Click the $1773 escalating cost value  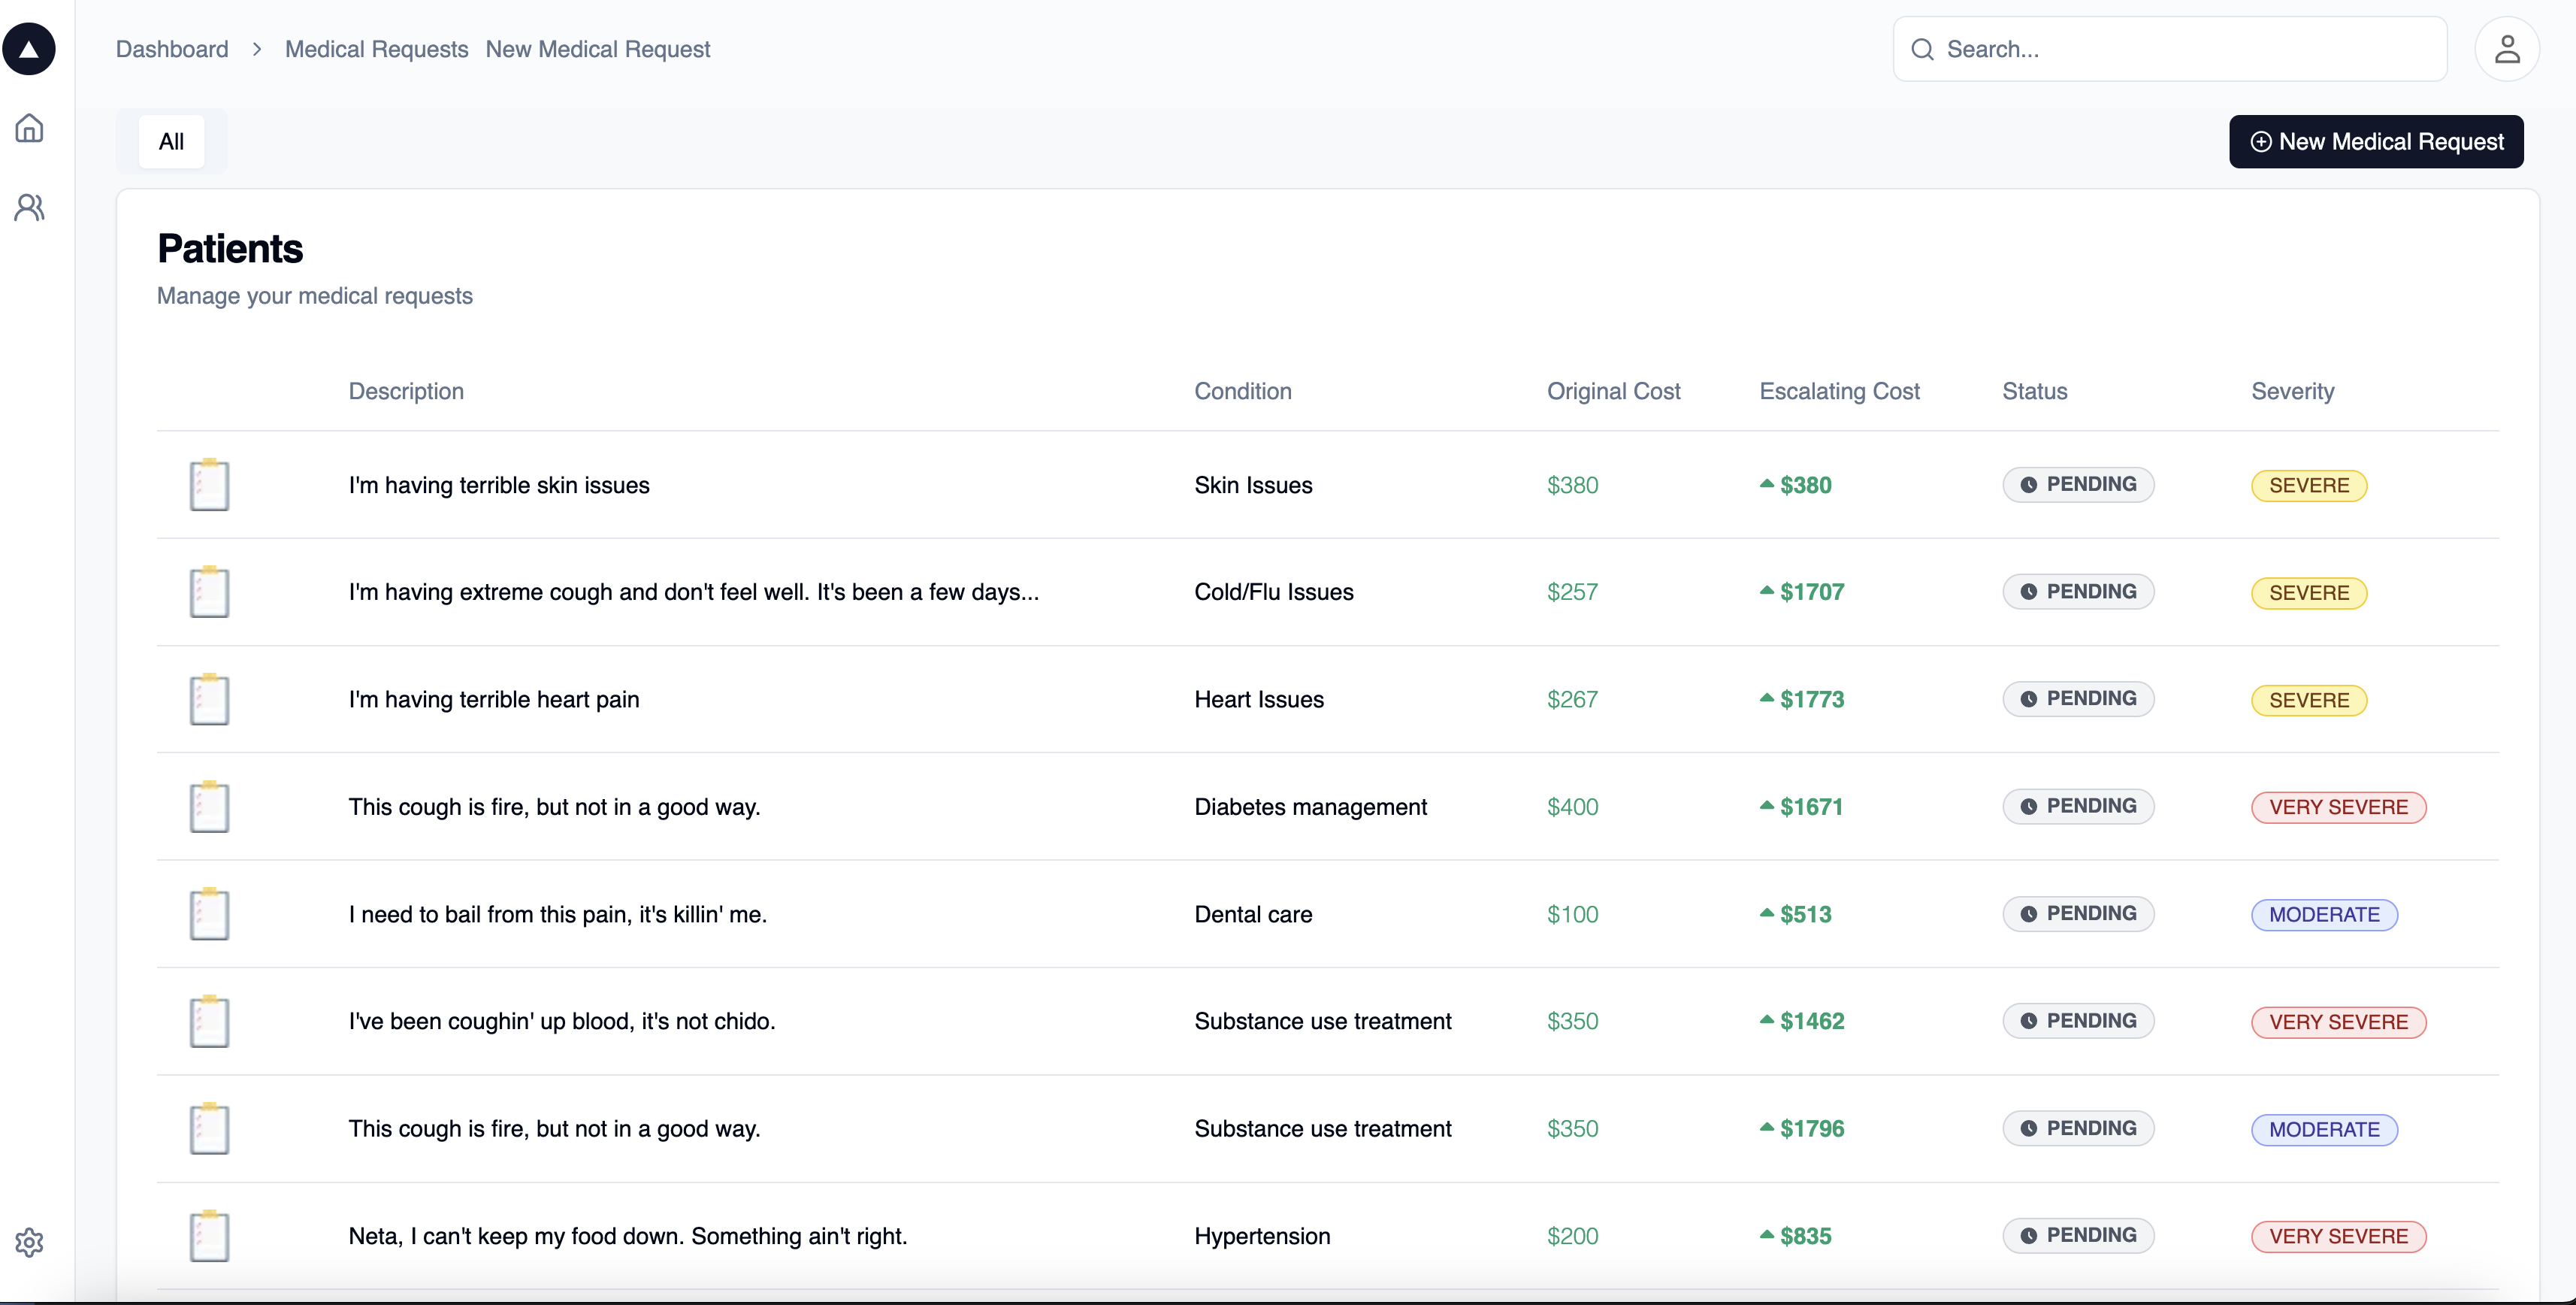coord(1811,699)
